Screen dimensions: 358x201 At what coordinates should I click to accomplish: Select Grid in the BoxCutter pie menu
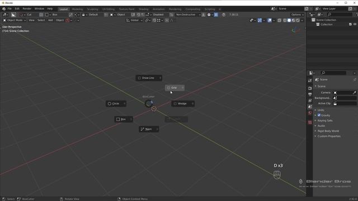pyautogui.click(x=175, y=88)
